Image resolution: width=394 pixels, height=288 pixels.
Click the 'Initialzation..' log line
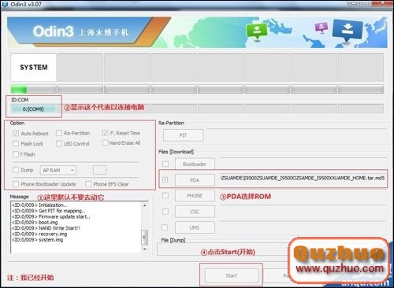click(39, 205)
